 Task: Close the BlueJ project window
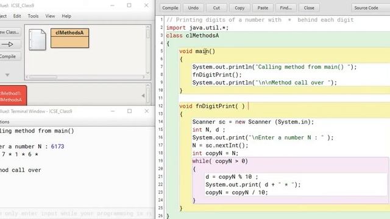click(146, 5)
